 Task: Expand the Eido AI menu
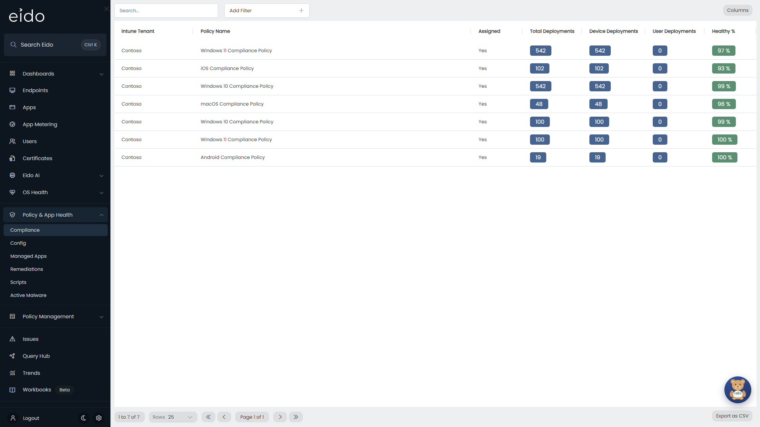tap(55, 176)
